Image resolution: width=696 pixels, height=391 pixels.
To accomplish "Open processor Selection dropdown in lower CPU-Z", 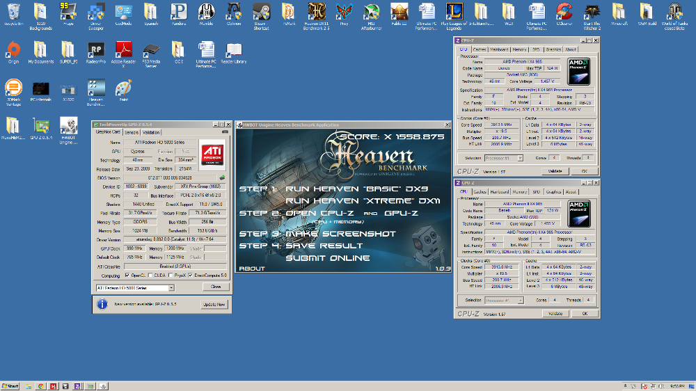I will (x=520, y=301).
